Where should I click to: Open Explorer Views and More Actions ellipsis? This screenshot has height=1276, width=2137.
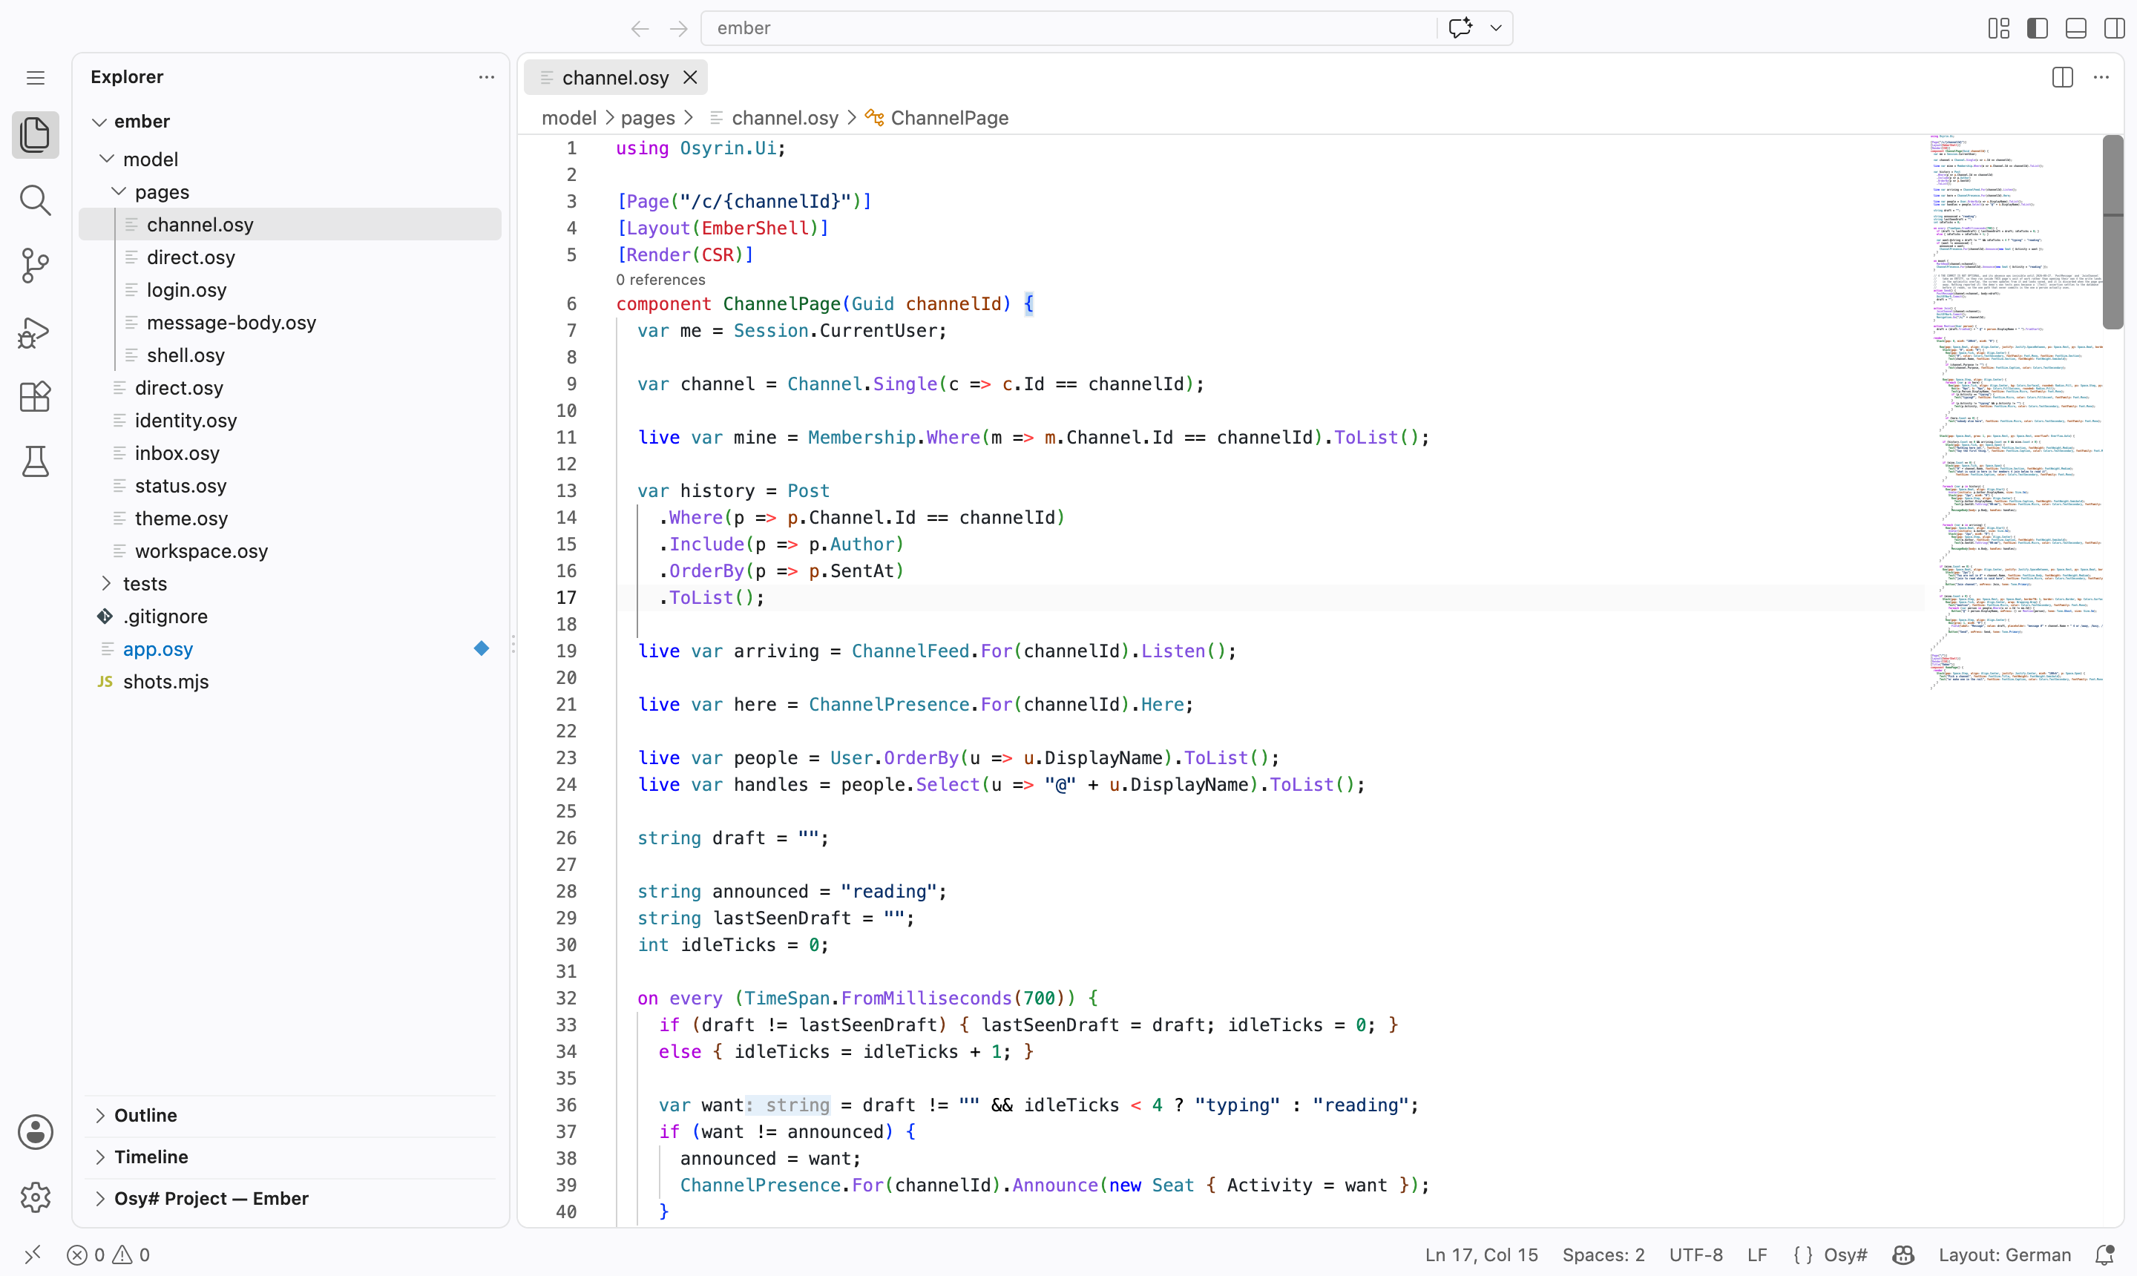tap(487, 77)
